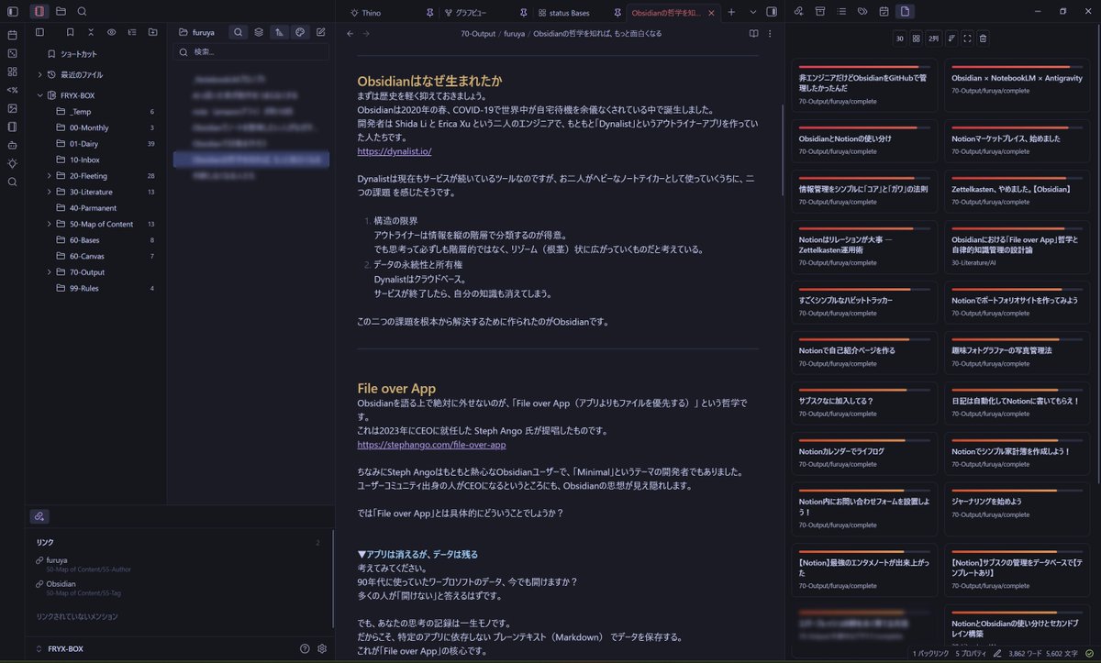Toggle search in the furuya file list header
1101x663 pixels.
tap(238, 32)
